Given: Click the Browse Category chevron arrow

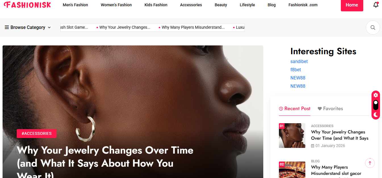Looking at the screenshot, I should pos(49,28).
